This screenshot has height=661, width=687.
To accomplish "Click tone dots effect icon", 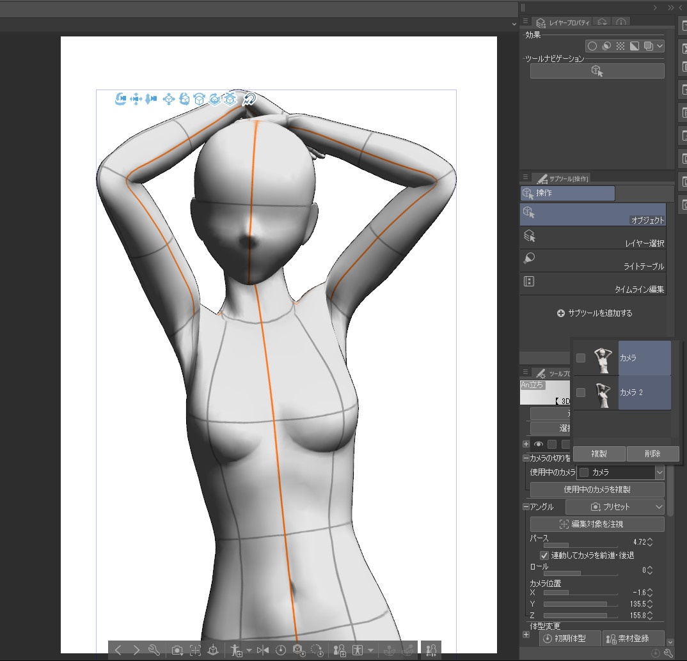I will pos(620,46).
